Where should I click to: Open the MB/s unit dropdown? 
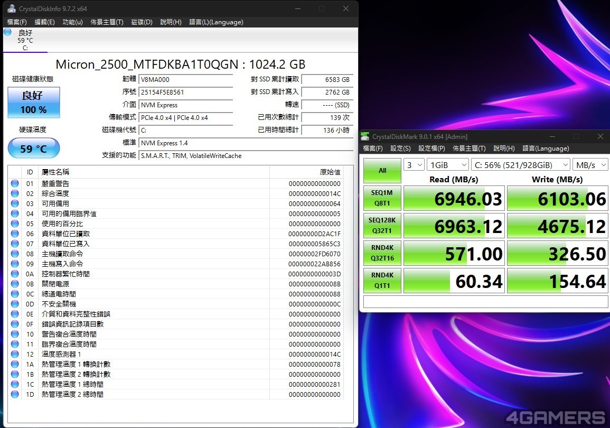(591, 165)
